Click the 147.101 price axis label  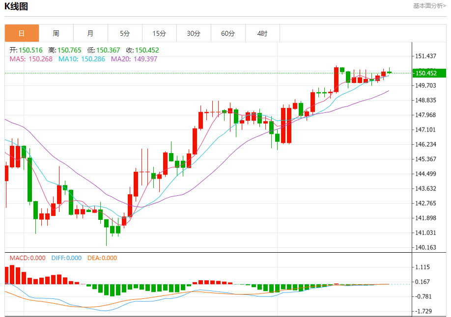425,130
